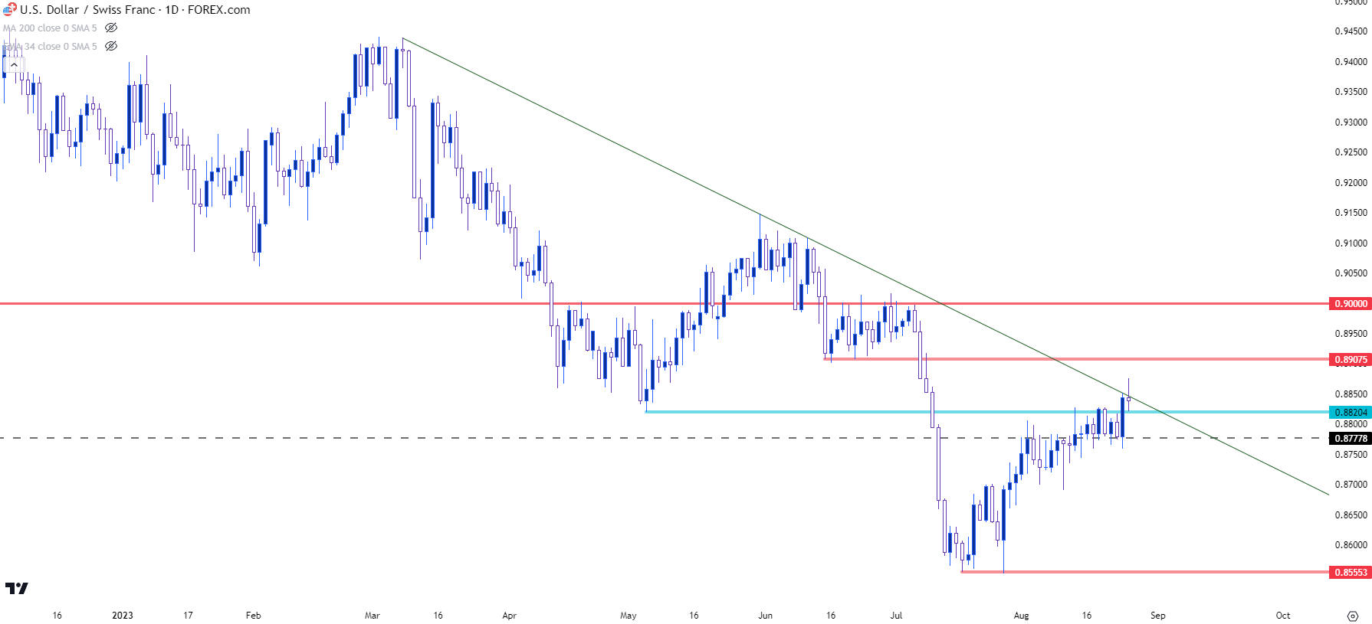Show the hidden EMA 34 indicator via its eye icon
Viewport: 1372px width, 624px height.
(111, 46)
